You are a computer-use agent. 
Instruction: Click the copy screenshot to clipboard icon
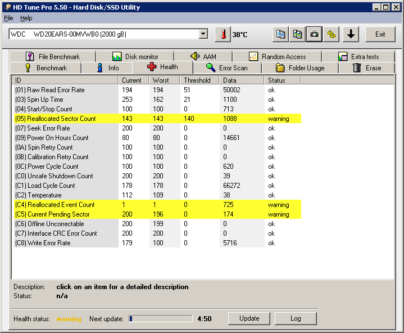297,34
